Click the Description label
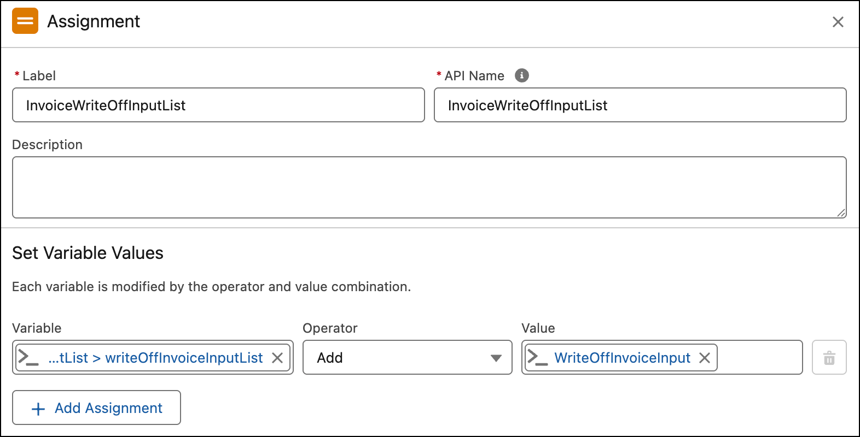This screenshot has width=860, height=437. point(47,145)
